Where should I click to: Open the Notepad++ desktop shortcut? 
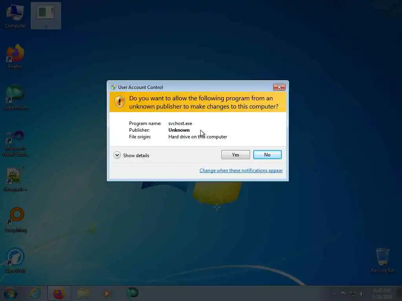(x=15, y=179)
